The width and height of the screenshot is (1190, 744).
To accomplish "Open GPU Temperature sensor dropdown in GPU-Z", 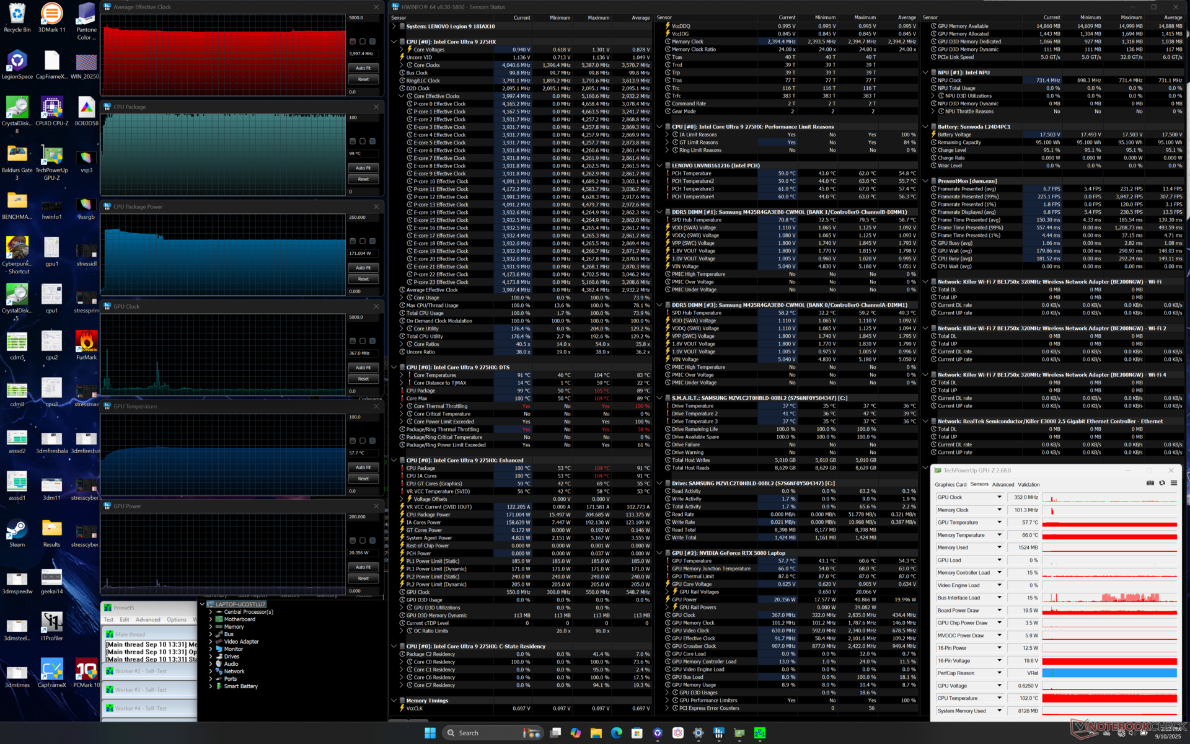I will [999, 523].
